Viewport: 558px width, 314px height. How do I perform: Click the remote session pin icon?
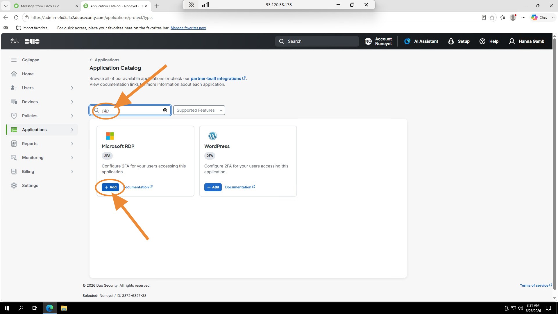click(x=191, y=5)
